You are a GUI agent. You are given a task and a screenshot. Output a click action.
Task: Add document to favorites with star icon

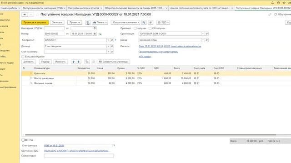[x=37, y=14]
